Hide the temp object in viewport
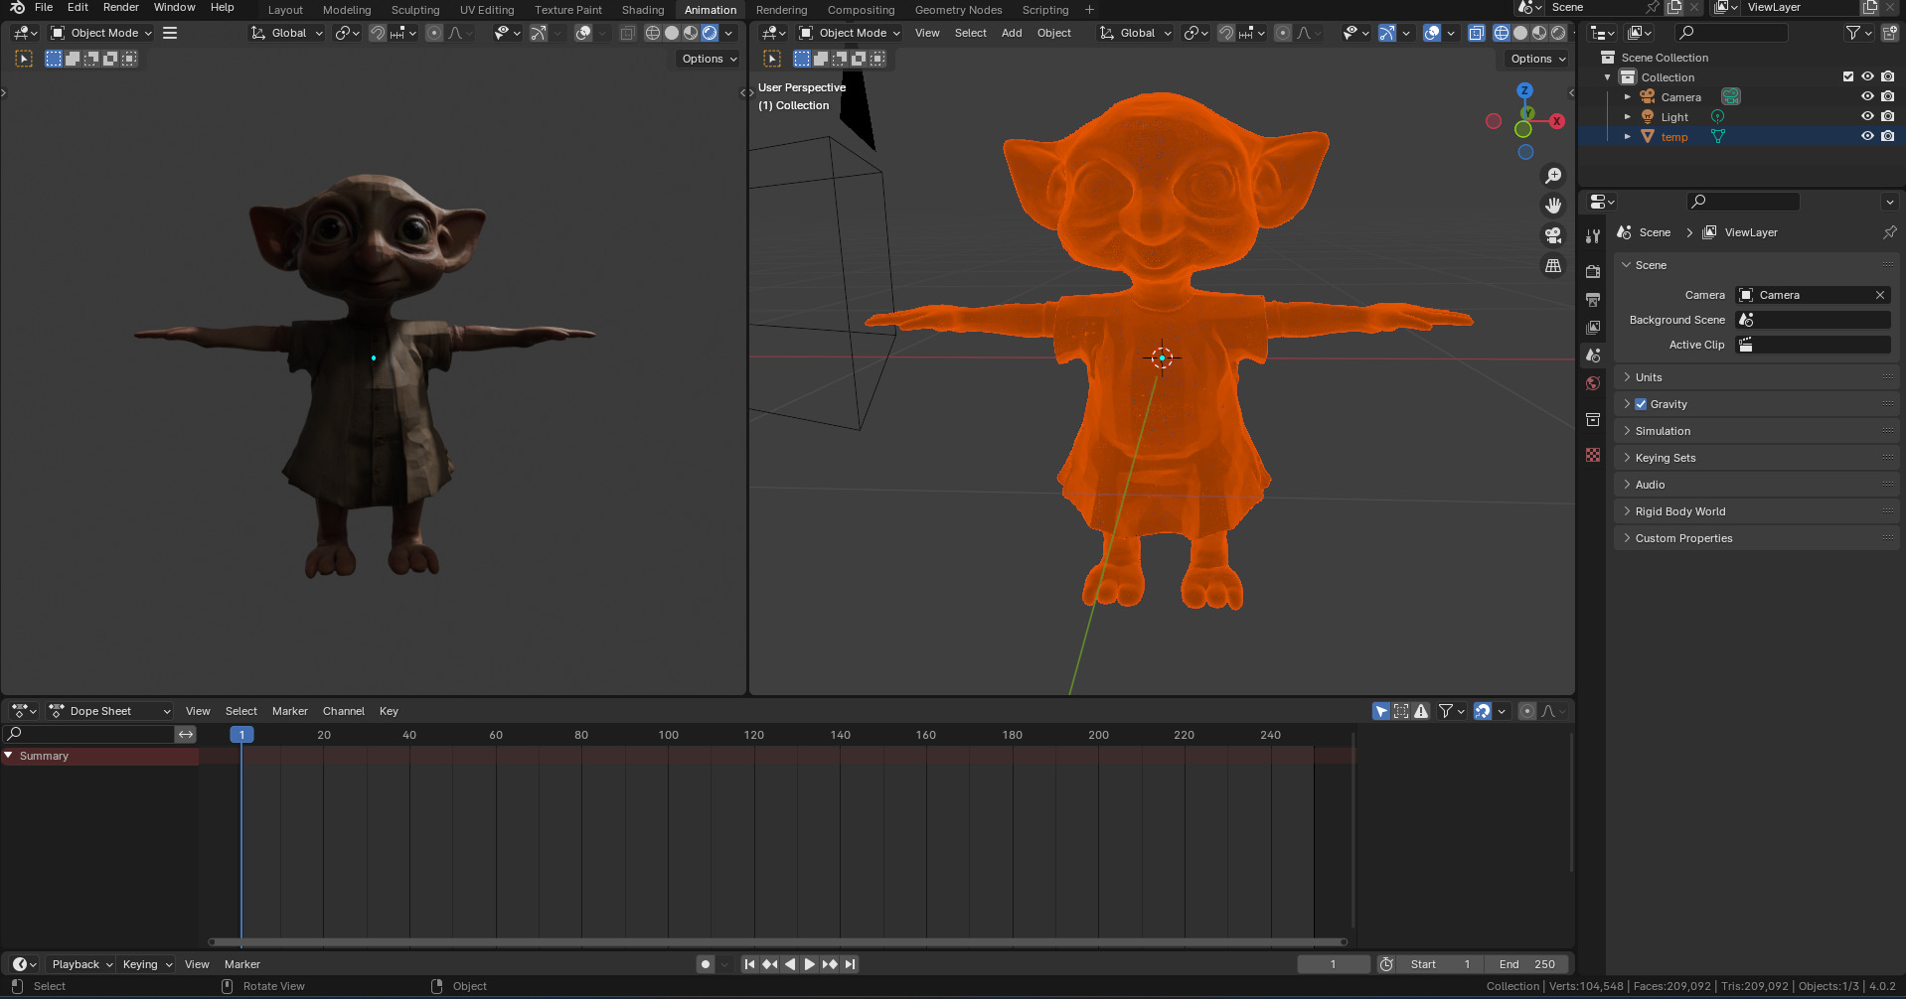The width and height of the screenshot is (1906, 999). click(x=1867, y=136)
